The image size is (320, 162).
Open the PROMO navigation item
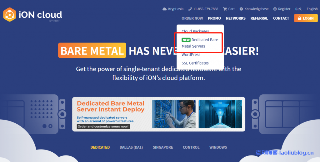[x=214, y=18]
